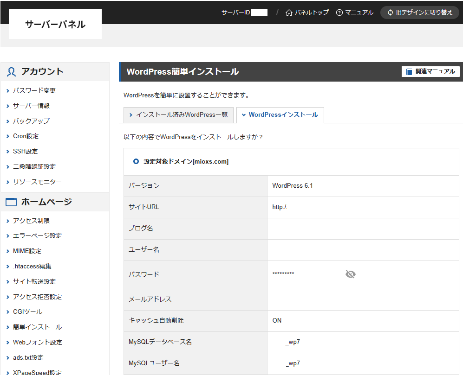Open ads.txt設定
463x375 pixels.
[28, 357]
